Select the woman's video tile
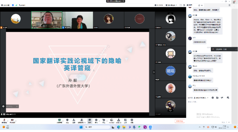 pyautogui.click(x=78, y=20)
